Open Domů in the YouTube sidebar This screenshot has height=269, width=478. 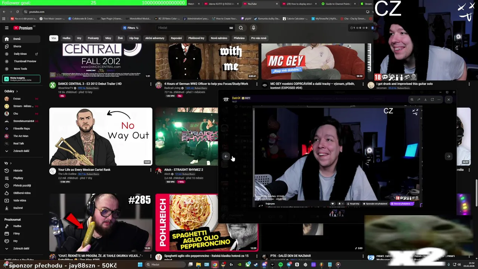point(21,39)
